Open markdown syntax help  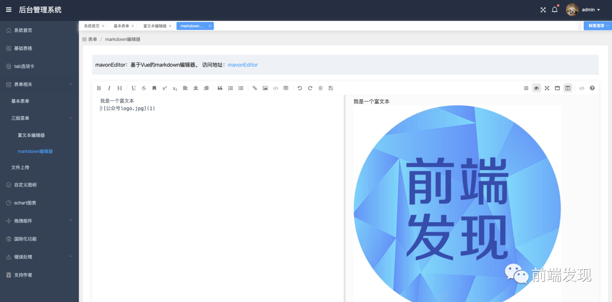592,88
